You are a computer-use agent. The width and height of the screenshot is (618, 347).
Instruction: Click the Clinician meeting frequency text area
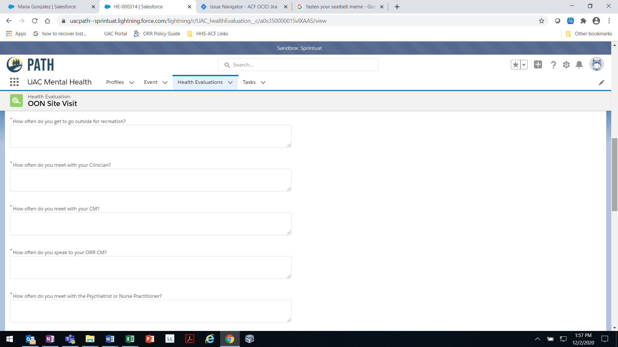click(x=151, y=180)
